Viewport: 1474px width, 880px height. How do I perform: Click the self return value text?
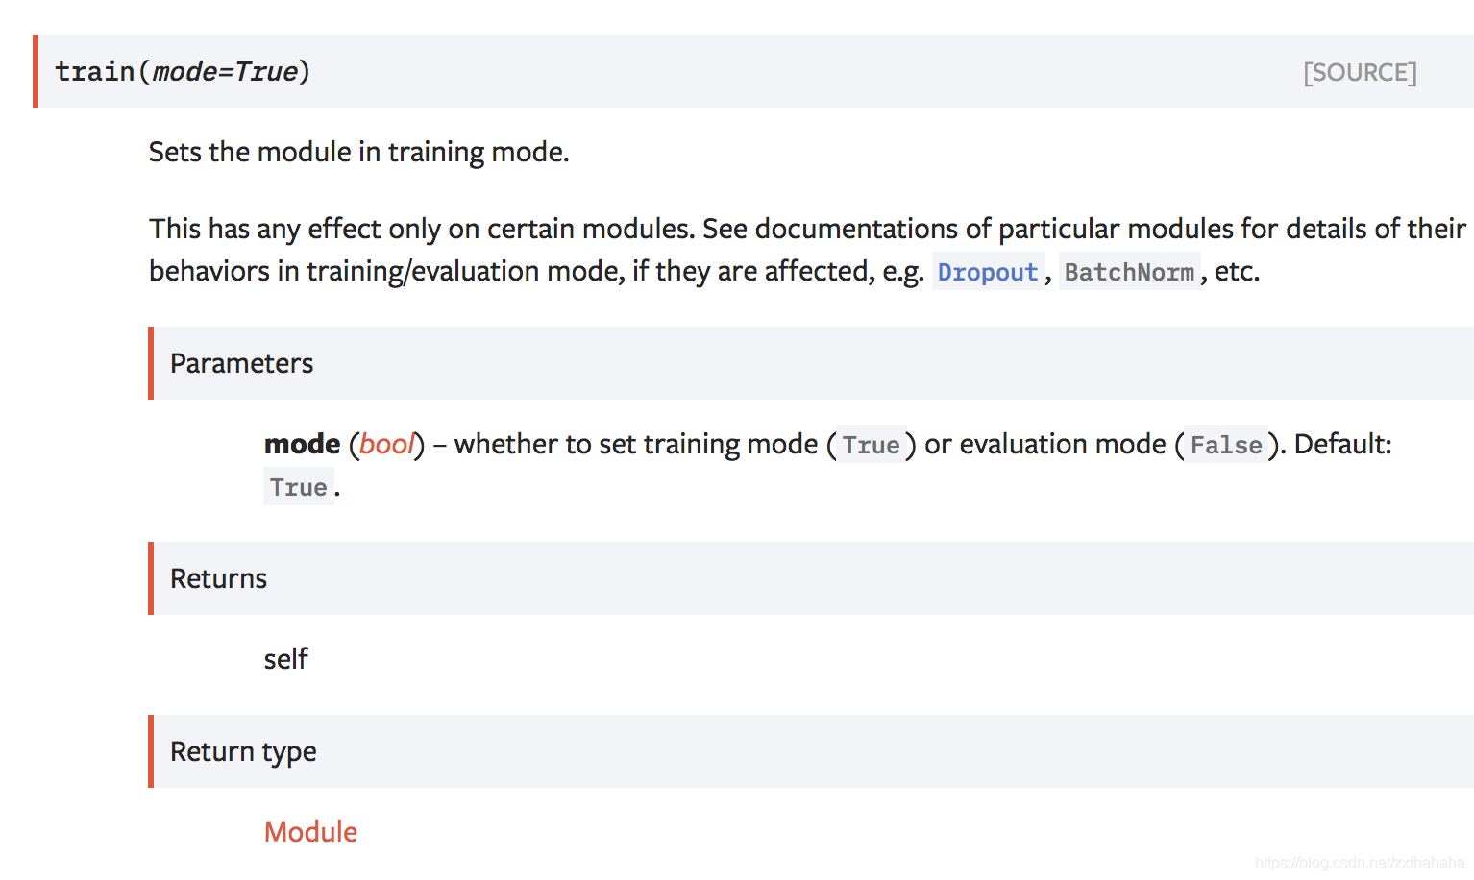tap(285, 659)
